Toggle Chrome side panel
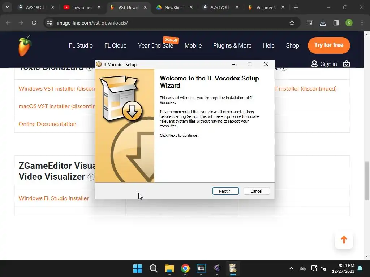370x277 pixels. click(336, 23)
